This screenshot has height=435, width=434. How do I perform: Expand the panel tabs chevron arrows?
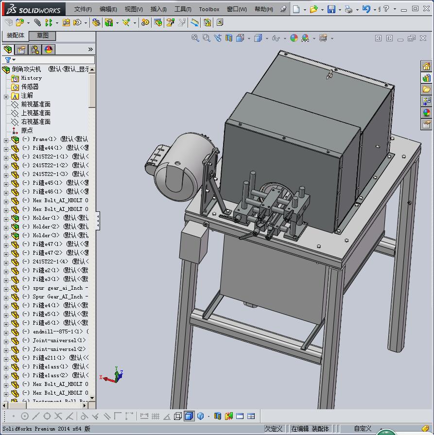coord(90,50)
